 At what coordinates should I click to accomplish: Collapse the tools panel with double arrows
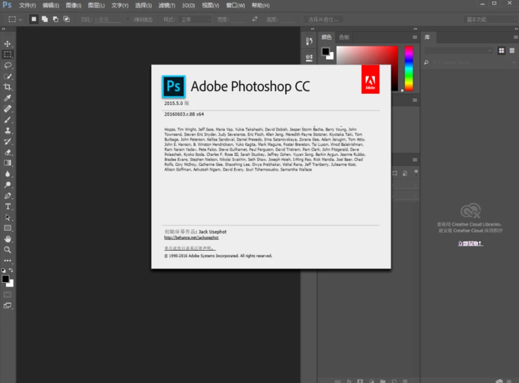click(4, 29)
